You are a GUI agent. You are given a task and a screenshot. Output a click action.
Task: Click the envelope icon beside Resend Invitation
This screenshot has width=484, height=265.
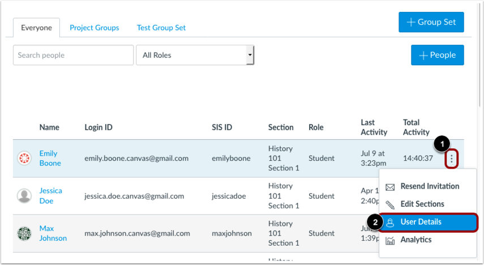[390, 187]
